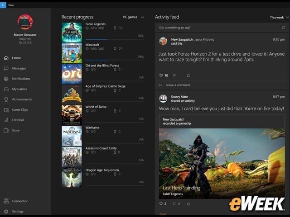290x217 pixels.
Task: Click the Settings gear icon
Action: (6, 212)
